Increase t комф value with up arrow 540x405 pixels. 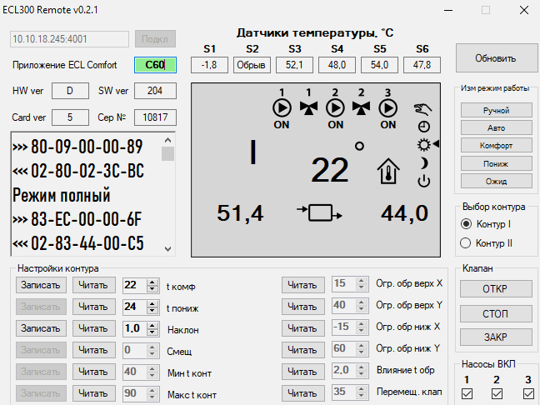[x=152, y=282]
